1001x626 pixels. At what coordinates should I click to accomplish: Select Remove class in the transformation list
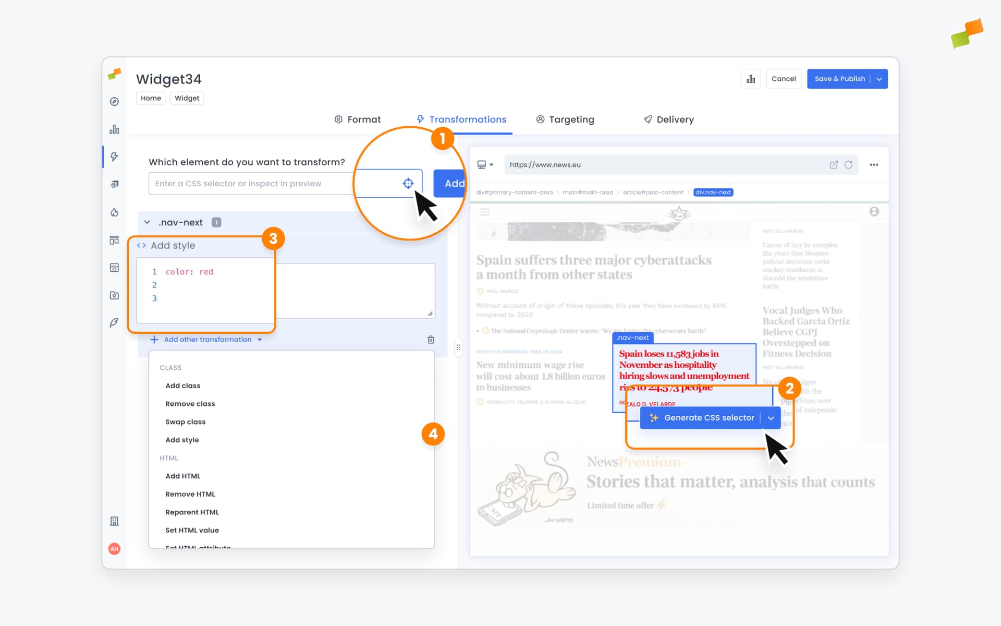[x=190, y=403]
